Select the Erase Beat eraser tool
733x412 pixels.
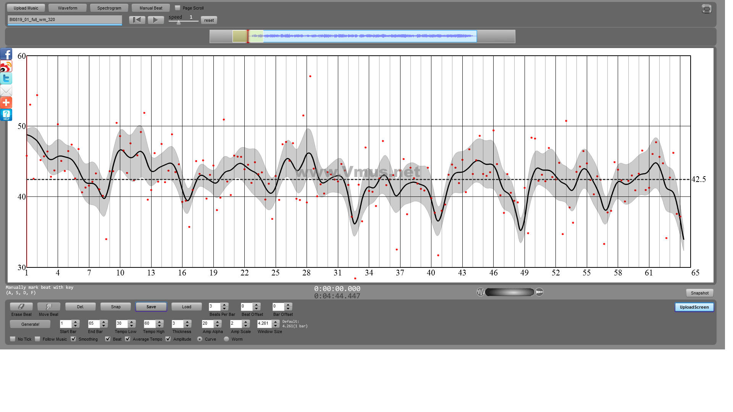(21, 307)
